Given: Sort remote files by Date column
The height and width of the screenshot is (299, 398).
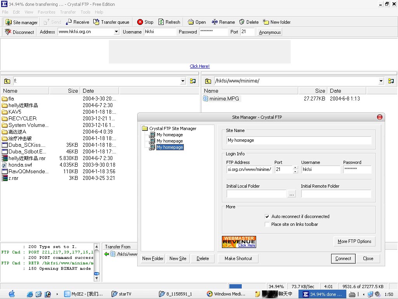Looking at the screenshot, I should pyautogui.click(x=346, y=91).
